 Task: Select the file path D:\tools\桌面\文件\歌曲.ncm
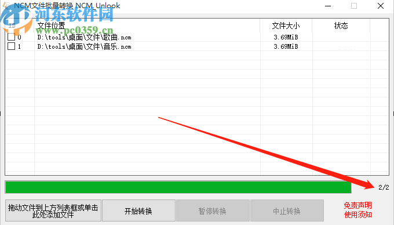(x=84, y=38)
